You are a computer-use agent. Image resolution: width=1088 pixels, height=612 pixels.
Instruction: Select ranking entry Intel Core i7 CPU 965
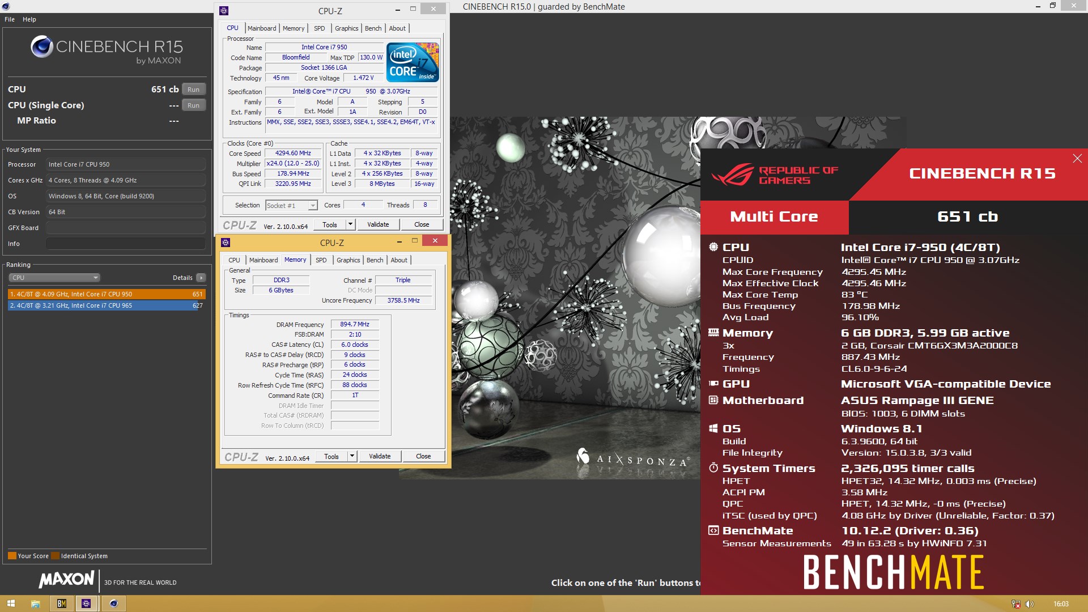coord(107,305)
